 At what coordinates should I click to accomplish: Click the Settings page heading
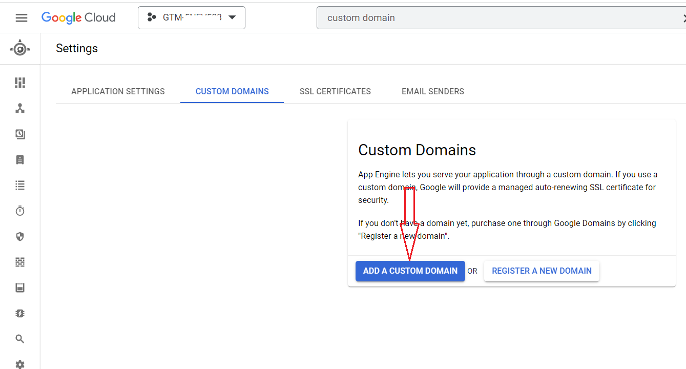77,48
